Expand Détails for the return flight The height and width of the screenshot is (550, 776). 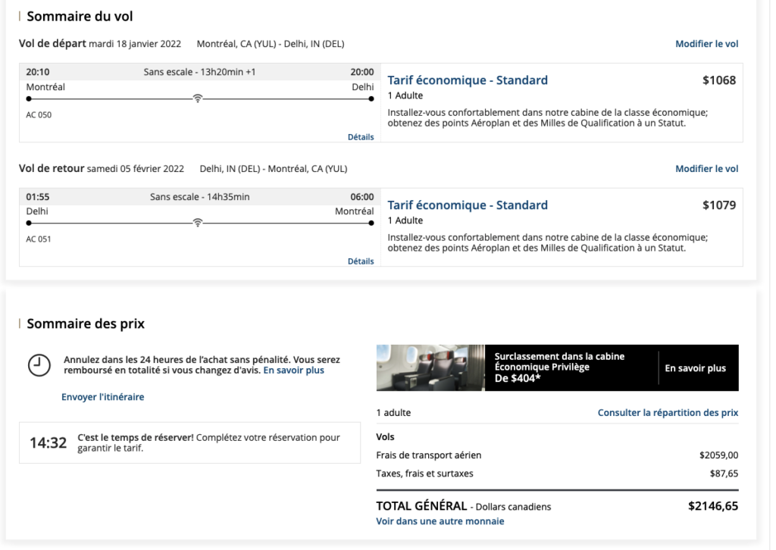(361, 261)
